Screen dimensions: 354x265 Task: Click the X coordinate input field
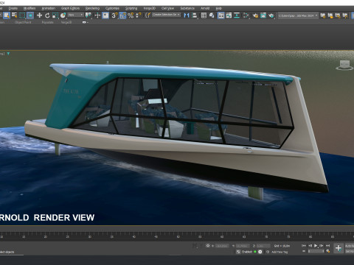(x=222, y=246)
